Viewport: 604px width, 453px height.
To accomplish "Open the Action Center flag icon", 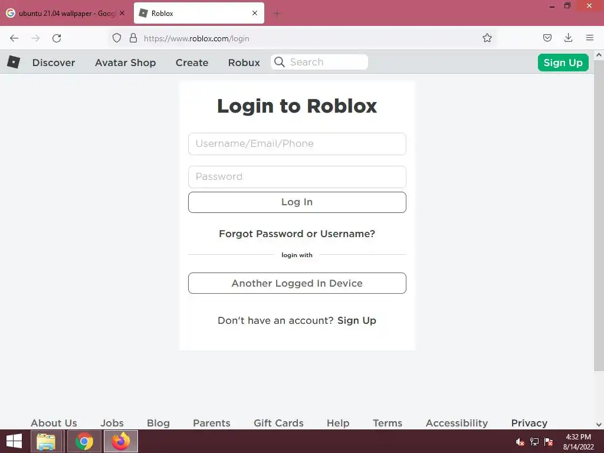I will point(549,442).
